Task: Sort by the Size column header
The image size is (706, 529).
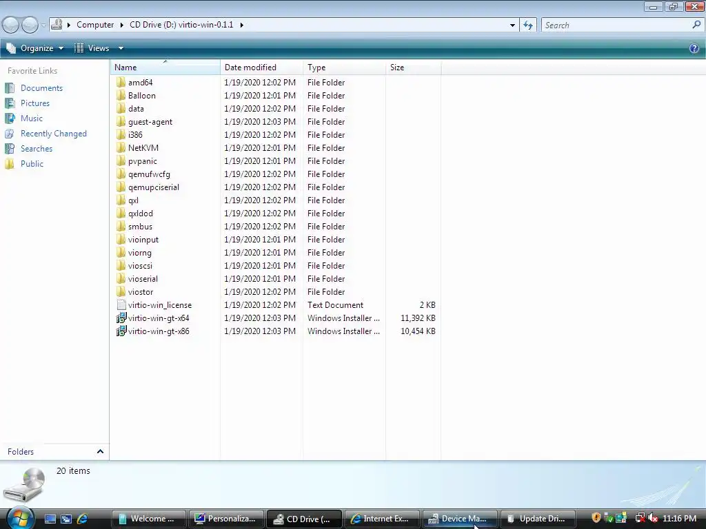Action: point(414,68)
